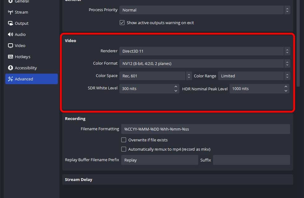Click the empty Suffix input field
The width and height of the screenshot is (304, 198).
[x=251, y=160]
